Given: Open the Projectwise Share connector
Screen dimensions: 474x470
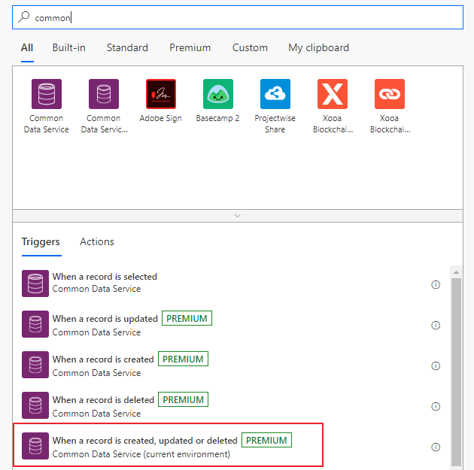Looking at the screenshot, I should pos(275,94).
